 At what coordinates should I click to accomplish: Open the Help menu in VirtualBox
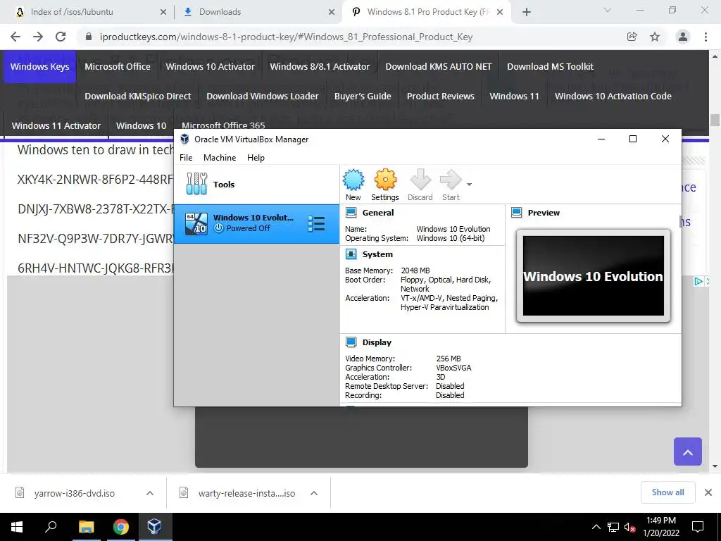[256, 157]
